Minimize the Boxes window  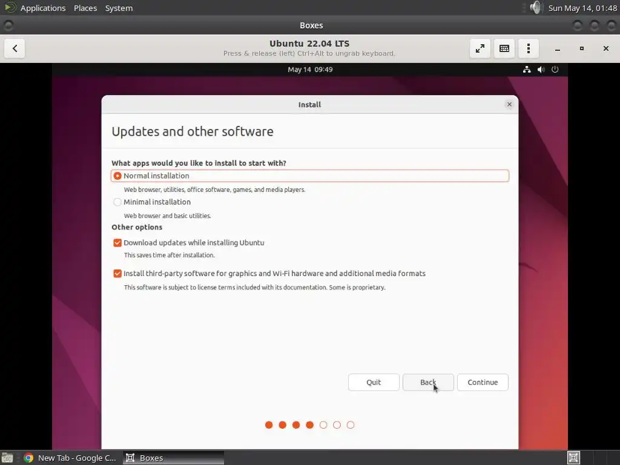coord(557,48)
